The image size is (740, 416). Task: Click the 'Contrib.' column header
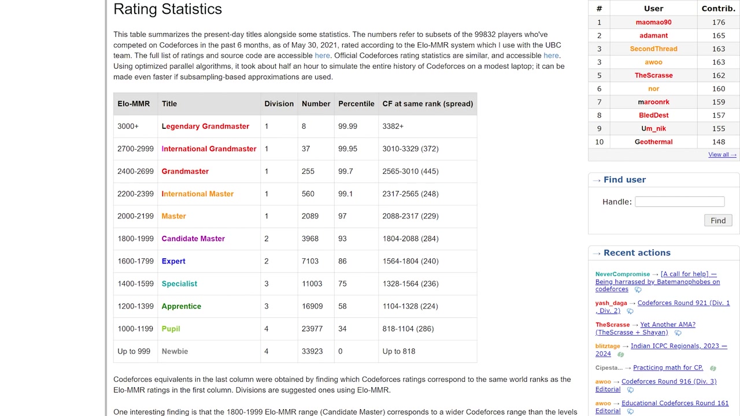pyautogui.click(x=718, y=9)
